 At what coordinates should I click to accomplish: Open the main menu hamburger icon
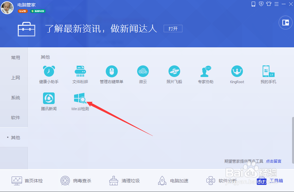click(x=277, y=4)
